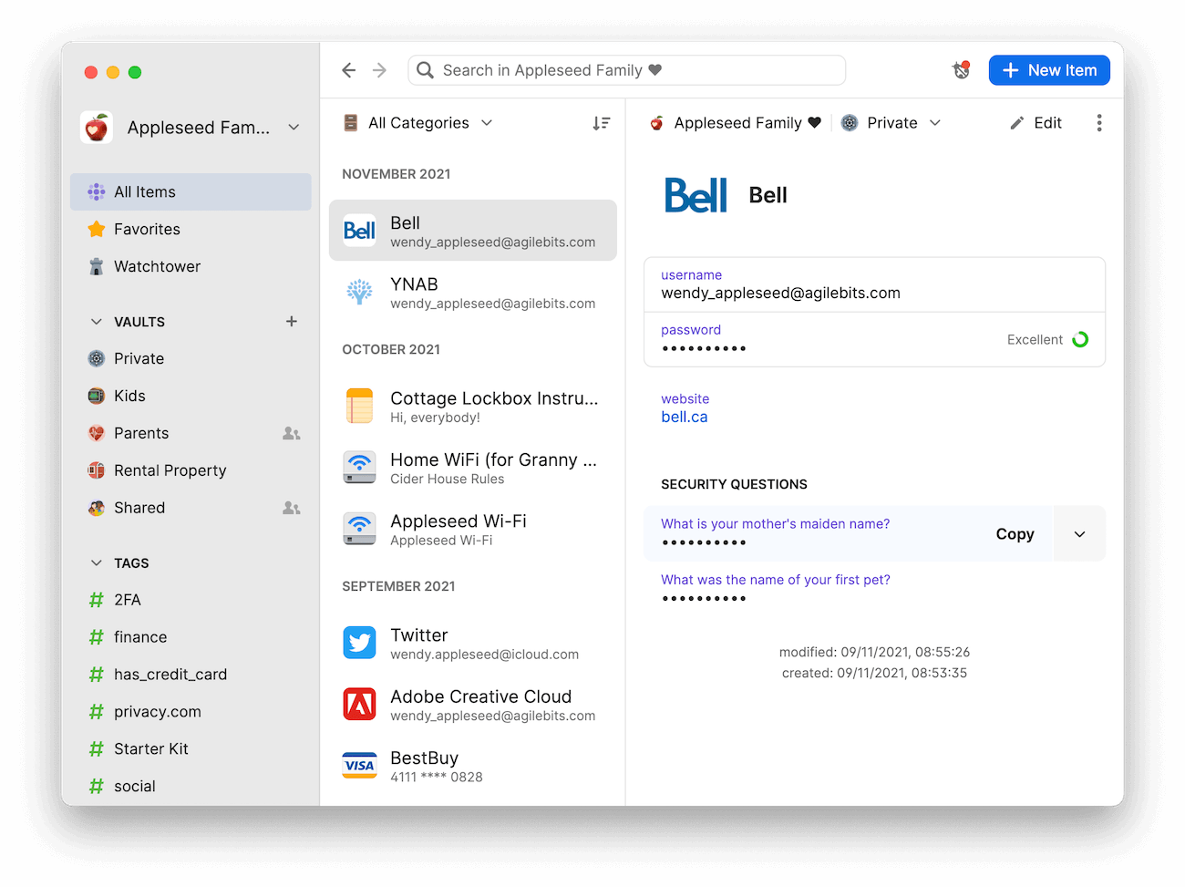Reveal the first pet security answer
1185x887 pixels.
pos(705,599)
